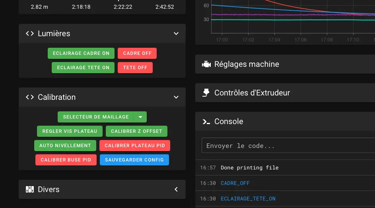Open the Selecteur de maillage dropdown arrow
The image size is (375, 208).
point(140,117)
